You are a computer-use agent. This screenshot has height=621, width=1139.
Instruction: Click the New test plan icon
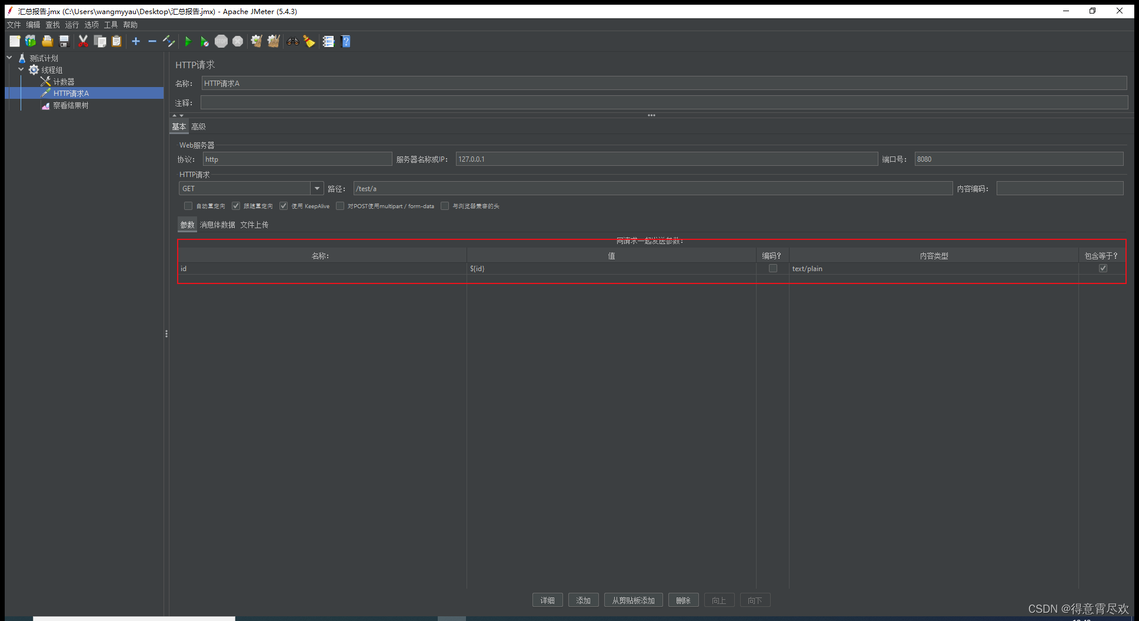15,41
